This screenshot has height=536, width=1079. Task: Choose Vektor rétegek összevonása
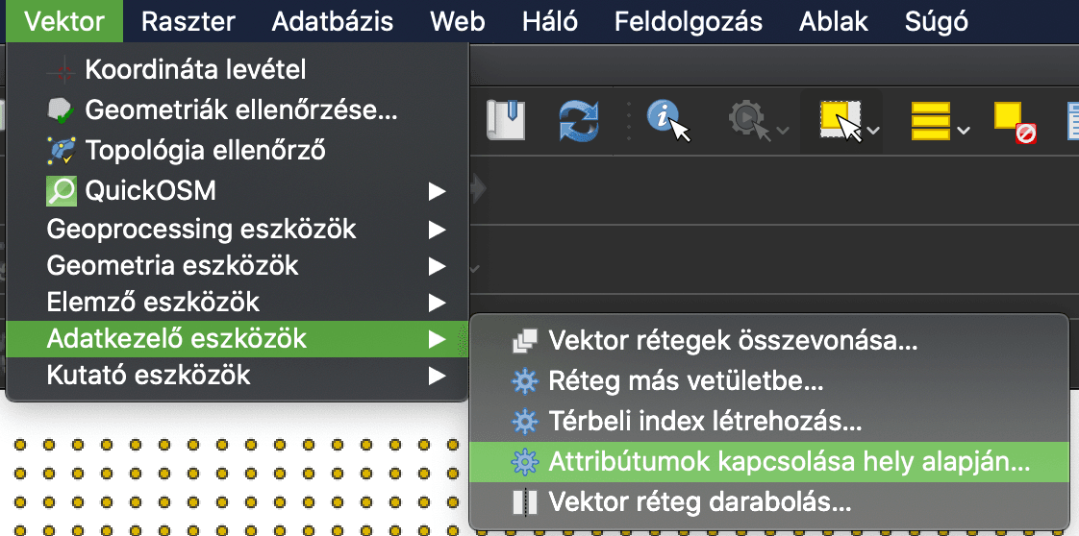coord(733,340)
